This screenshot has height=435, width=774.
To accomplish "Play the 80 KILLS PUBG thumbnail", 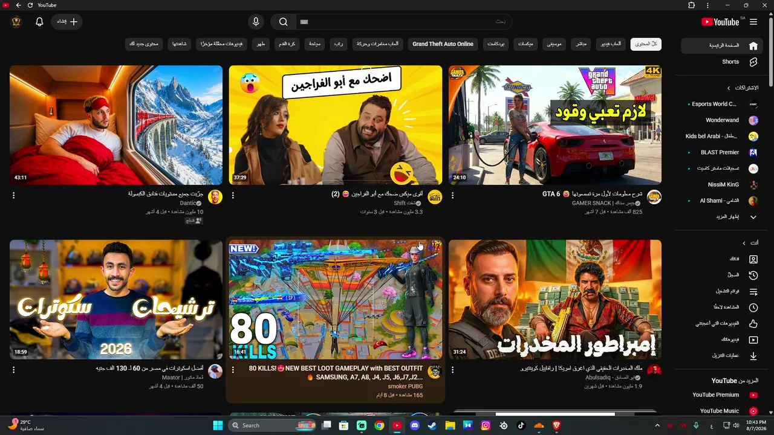I will coord(336,300).
